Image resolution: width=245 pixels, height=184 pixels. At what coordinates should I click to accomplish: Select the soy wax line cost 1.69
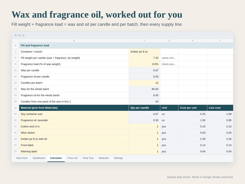(x=220, y=114)
